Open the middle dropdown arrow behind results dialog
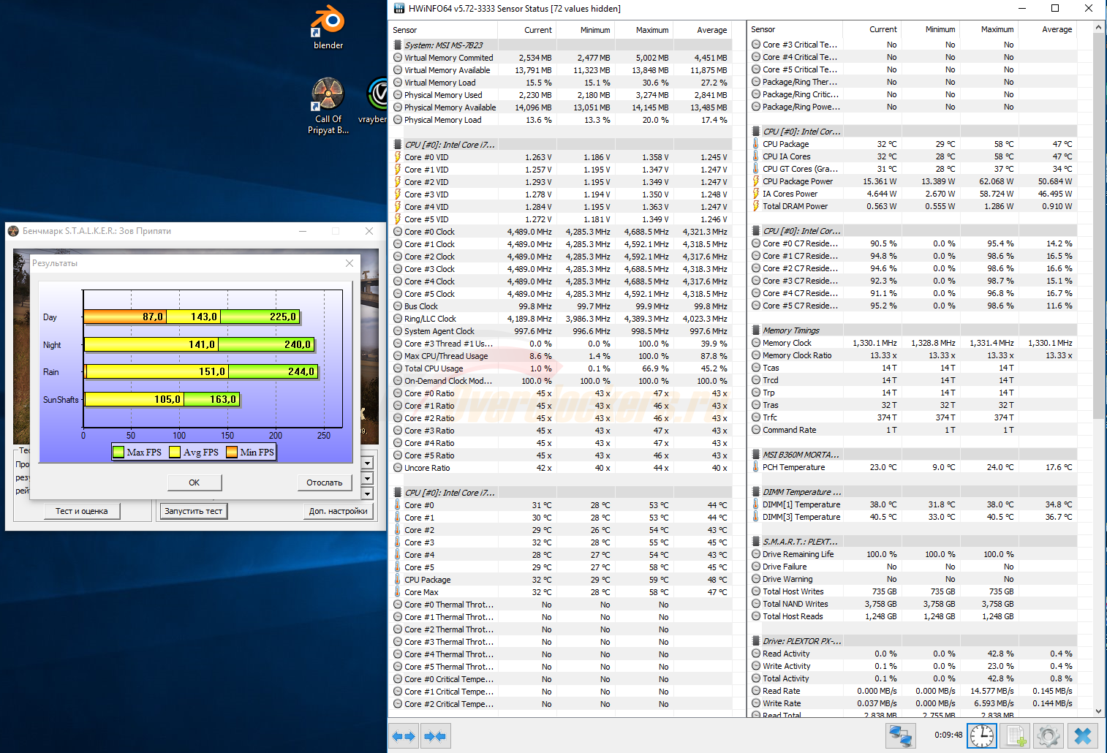Viewport: 1107px width, 753px height. [368, 478]
